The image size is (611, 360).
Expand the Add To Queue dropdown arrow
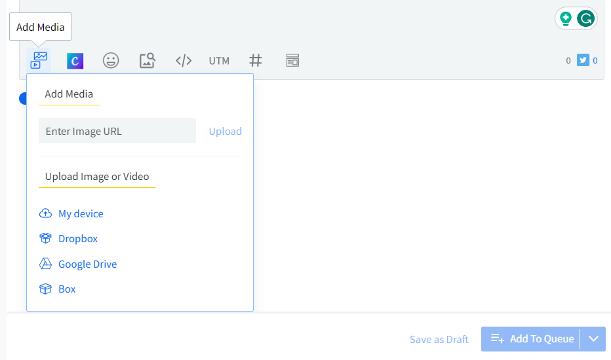coord(593,339)
